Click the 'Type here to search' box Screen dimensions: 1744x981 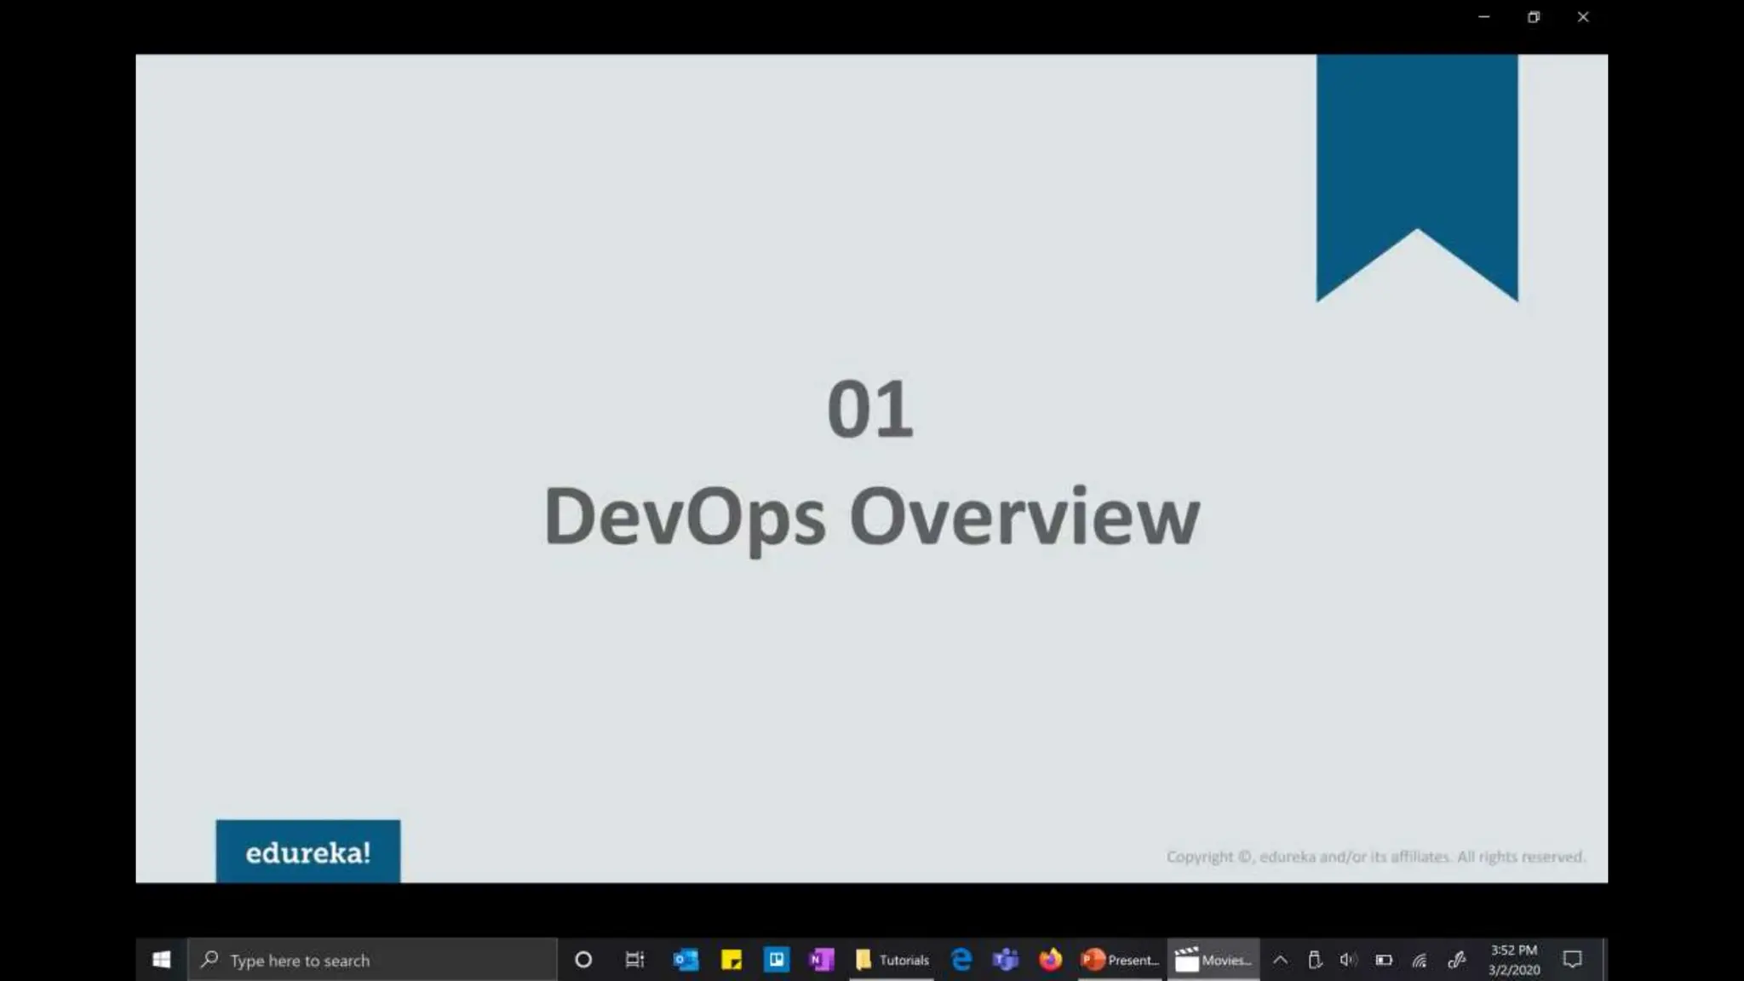372,960
